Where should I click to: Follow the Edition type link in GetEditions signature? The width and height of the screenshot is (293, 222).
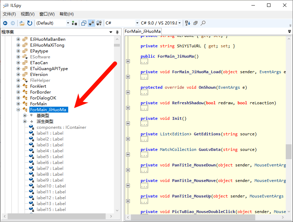[x=180, y=134]
